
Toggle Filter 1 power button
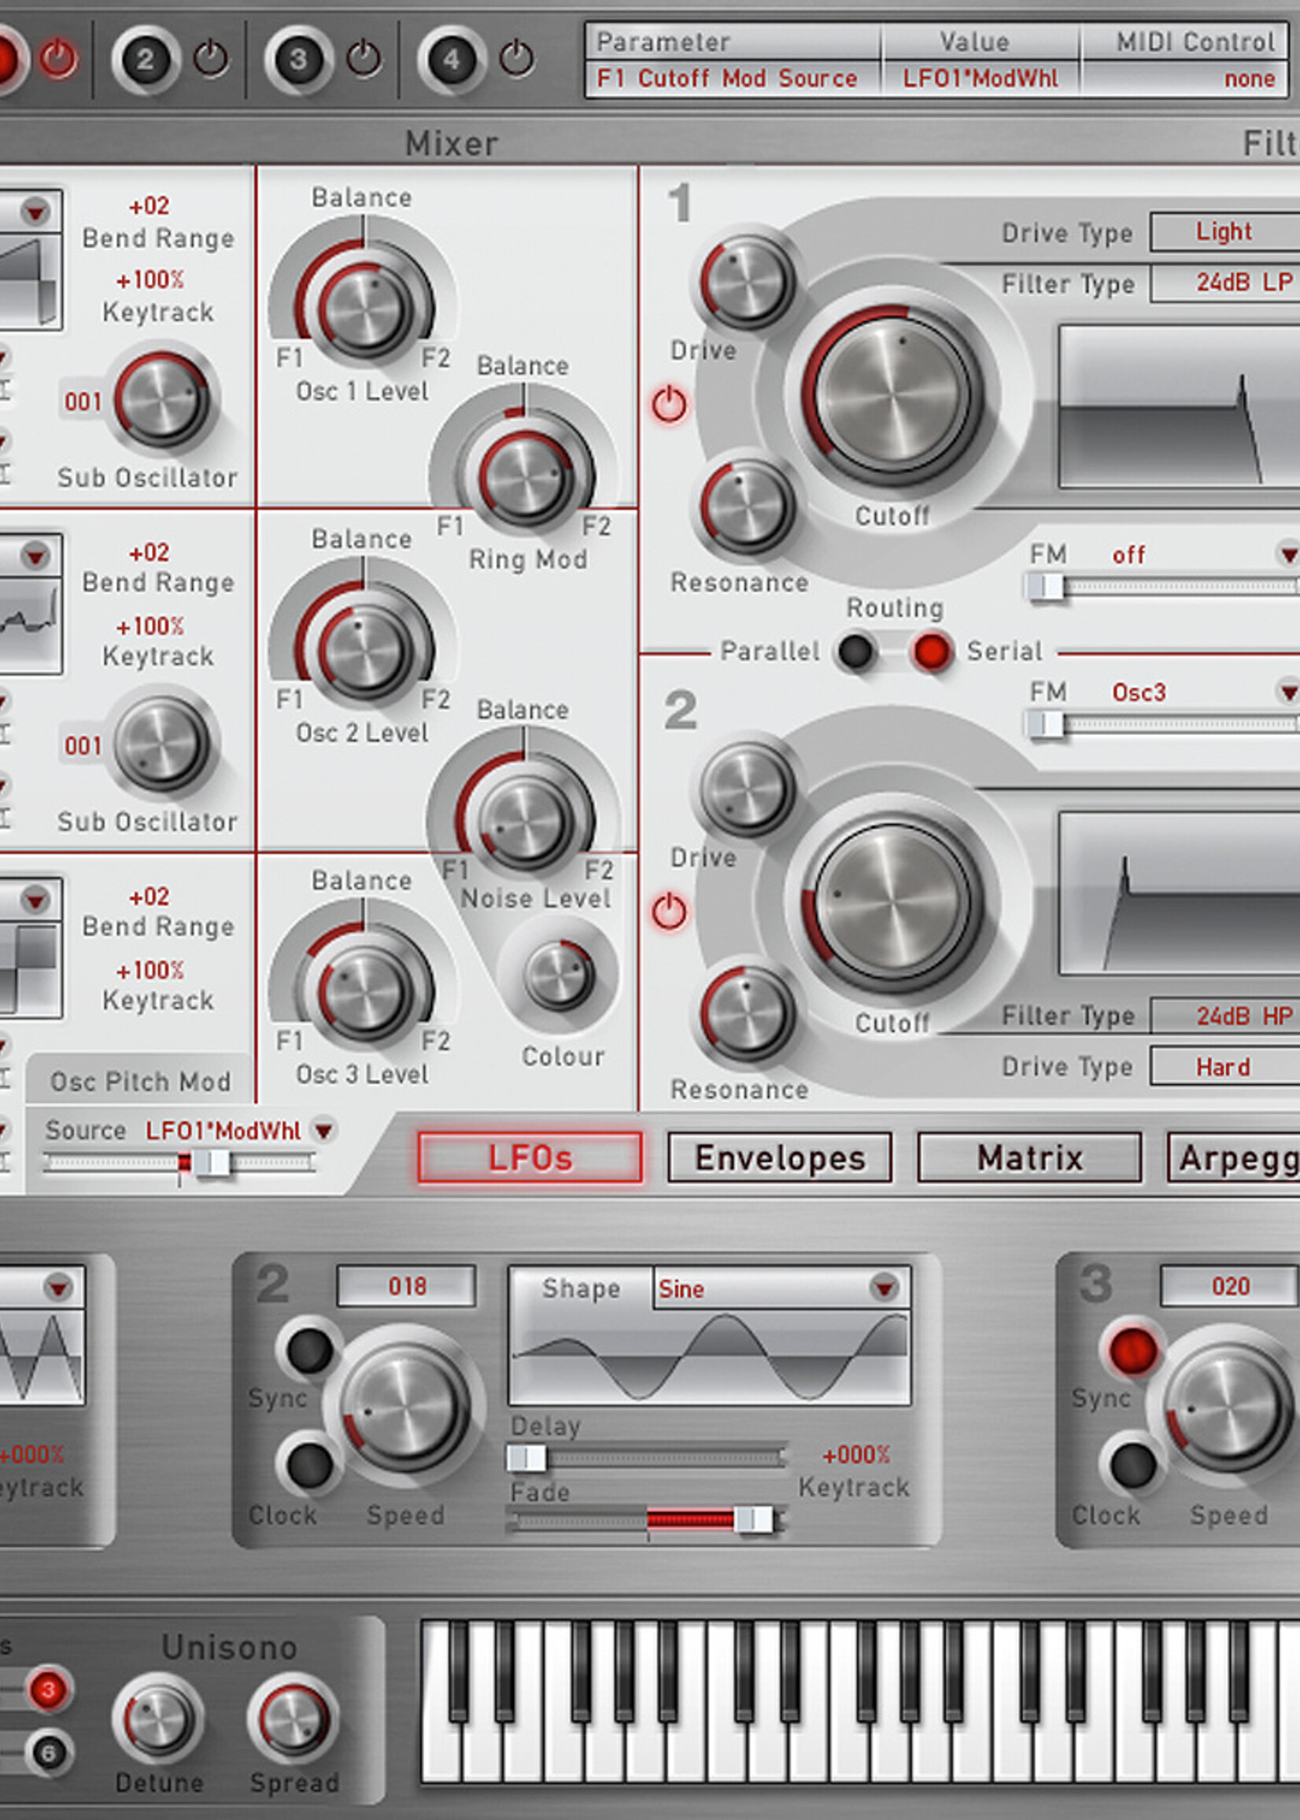[x=668, y=404]
